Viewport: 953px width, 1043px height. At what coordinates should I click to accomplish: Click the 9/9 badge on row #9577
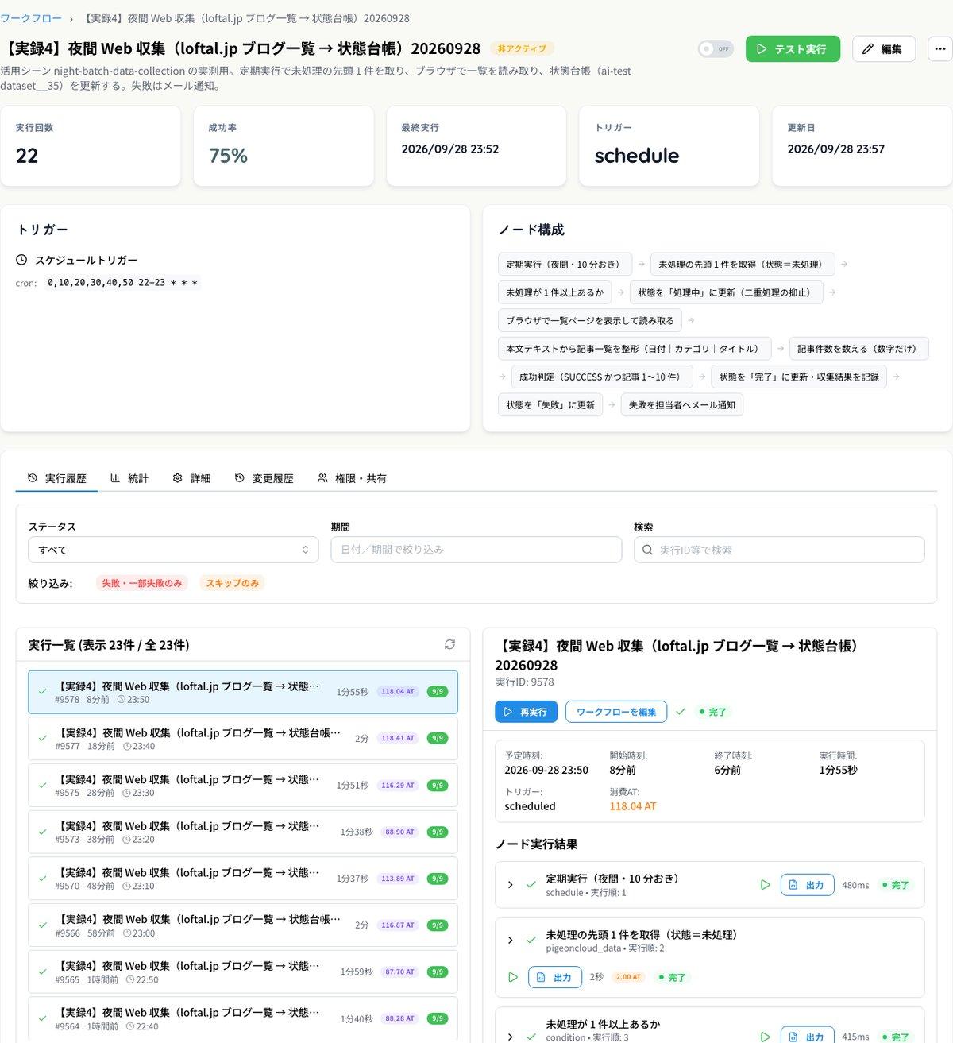point(438,739)
